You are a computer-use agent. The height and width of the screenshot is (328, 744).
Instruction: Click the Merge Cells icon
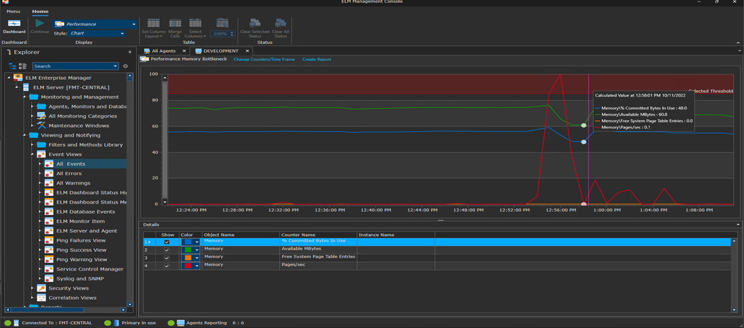click(175, 23)
